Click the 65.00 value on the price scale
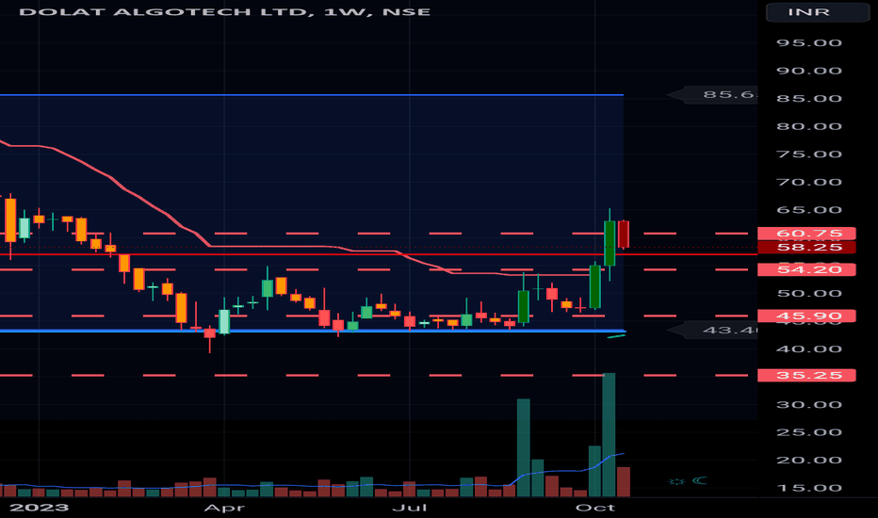 pos(809,210)
